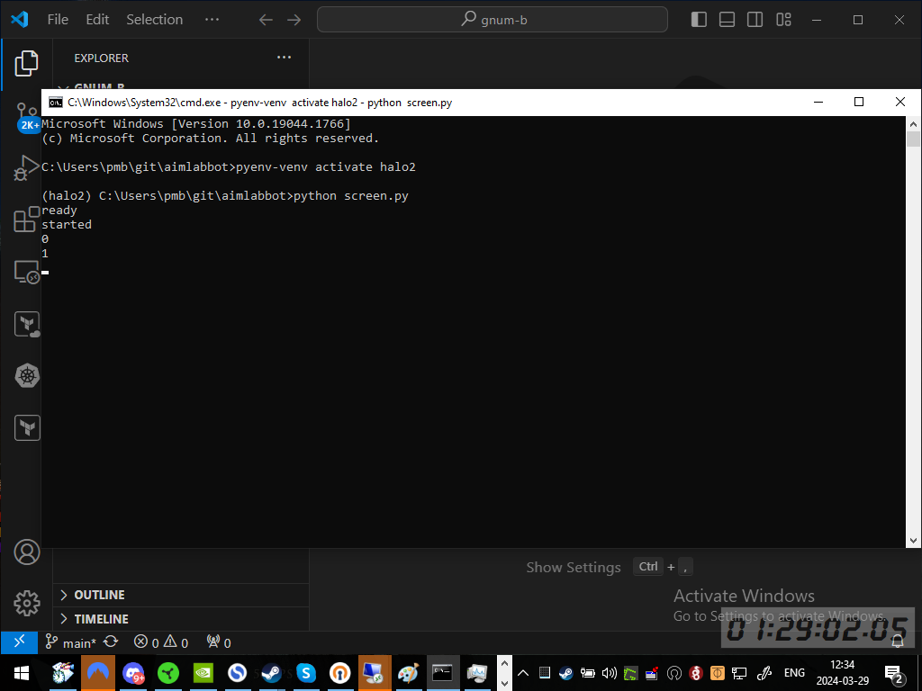Viewport: 922px width, 691px height.
Task: Open the Accounts menu icon
Action: pos(26,552)
